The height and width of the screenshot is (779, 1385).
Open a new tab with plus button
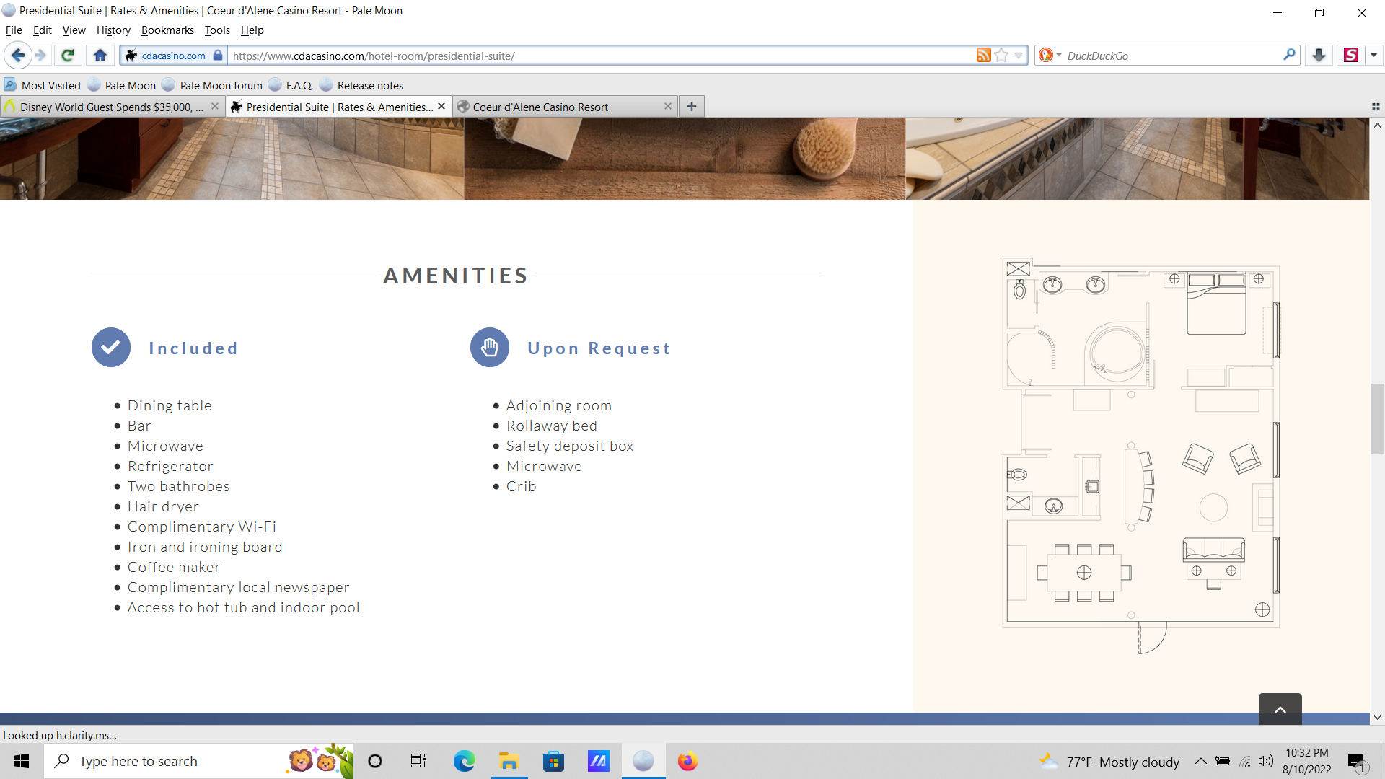[692, 107]
